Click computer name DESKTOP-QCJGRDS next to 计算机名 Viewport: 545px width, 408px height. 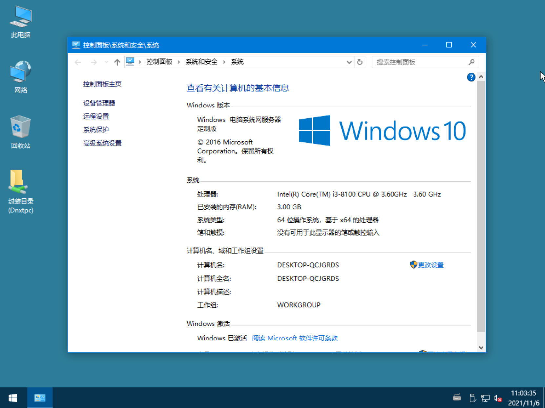(308, 265)
